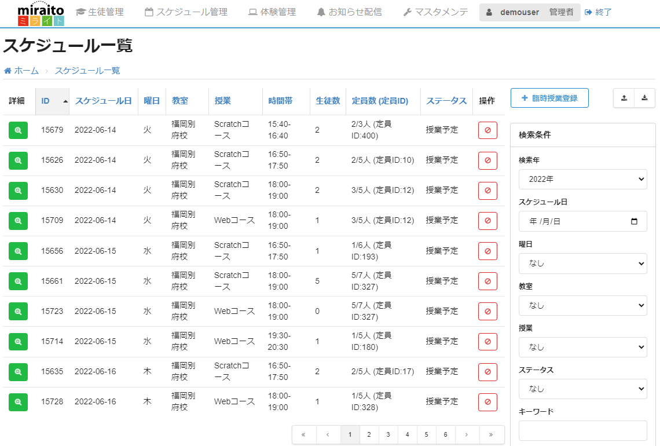Click the download icon button
660x446 pixels.
pos(644,98)
